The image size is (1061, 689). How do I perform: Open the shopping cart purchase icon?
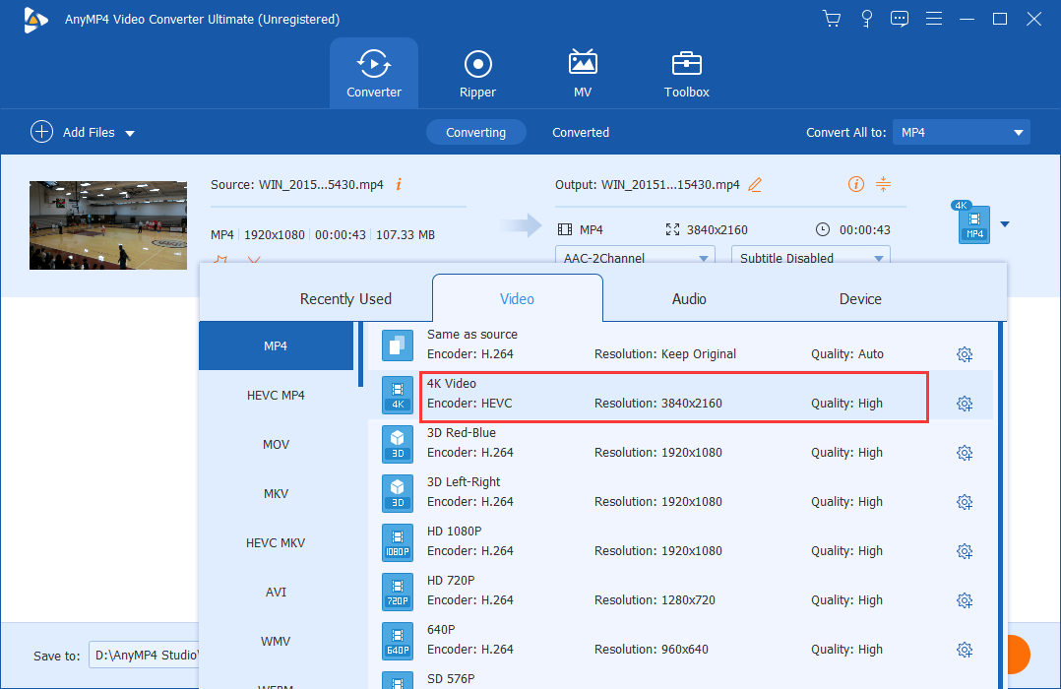(x=832, y=19)
